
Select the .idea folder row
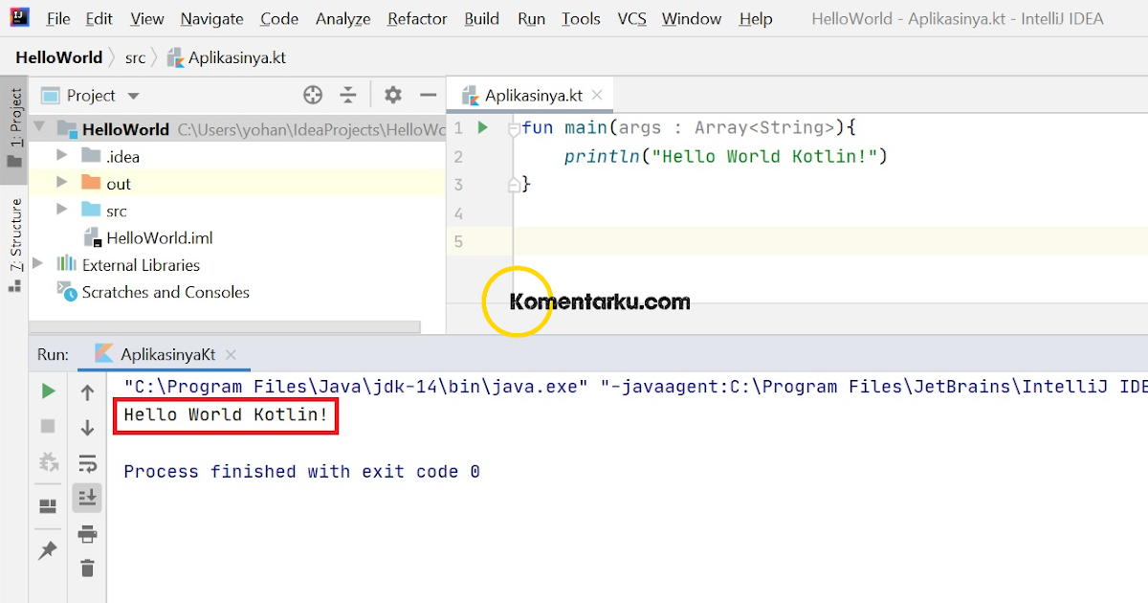pyautogui.click(x=237, y=156)
